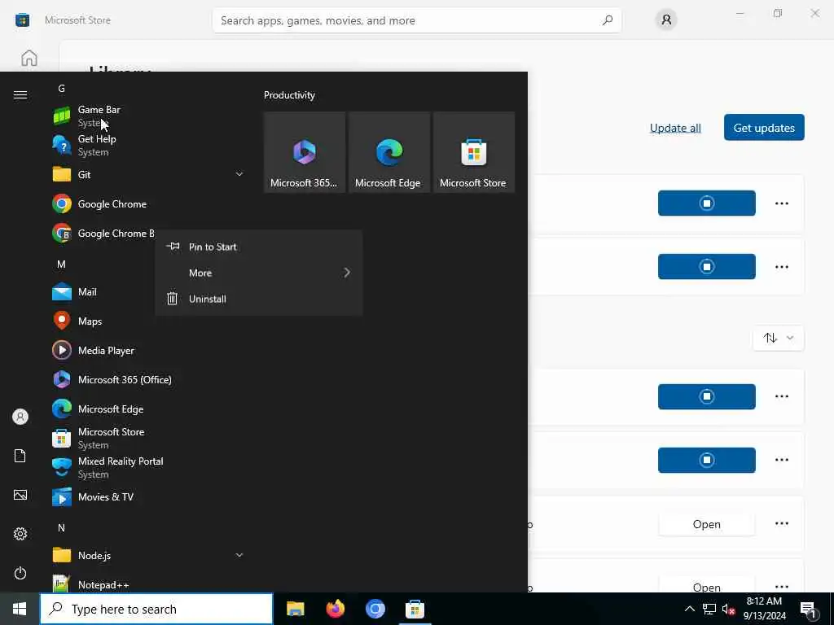Click the Windows Start button
This screenshot has width=834, height=625.
point(20,609)
